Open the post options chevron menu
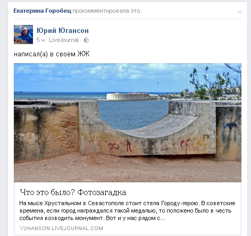Screen dimensions: 251x236 pyautogui.click(x=240, y=12)
